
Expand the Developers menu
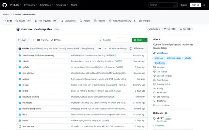tap(30, 5)
